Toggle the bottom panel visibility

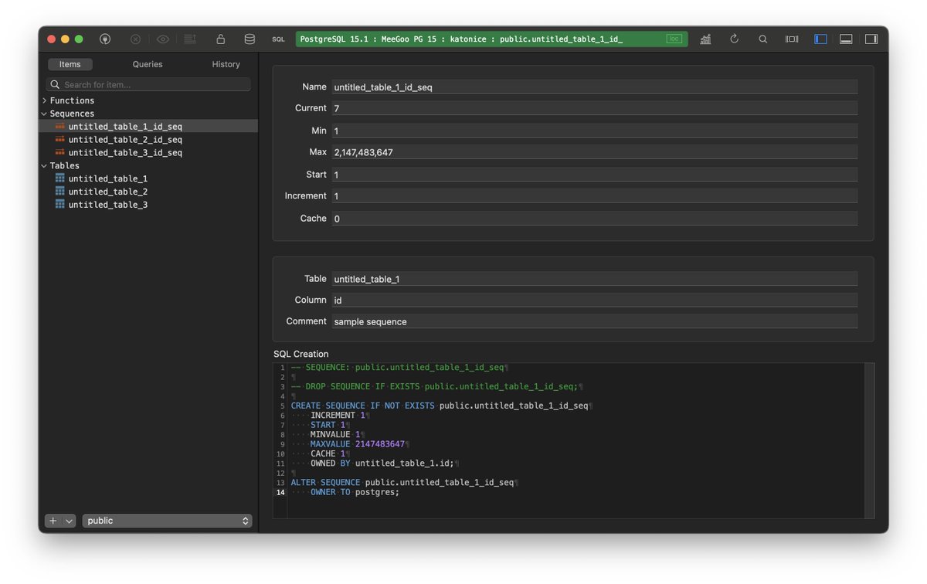846,39
